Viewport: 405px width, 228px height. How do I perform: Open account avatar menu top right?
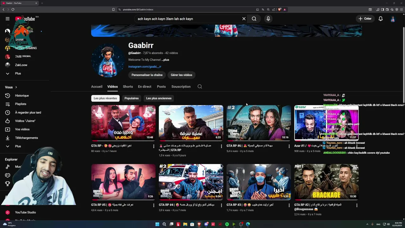(393, 19)
